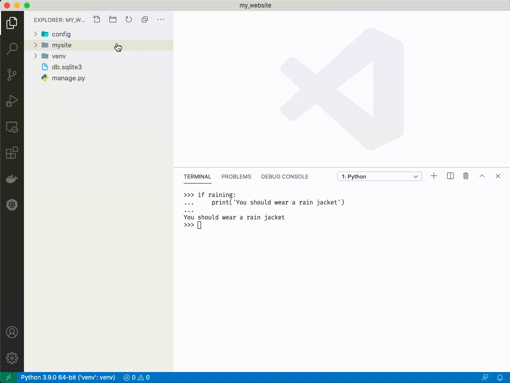Open the Search view in the sidebar
510x383 pixels.
tap(12, 48)
